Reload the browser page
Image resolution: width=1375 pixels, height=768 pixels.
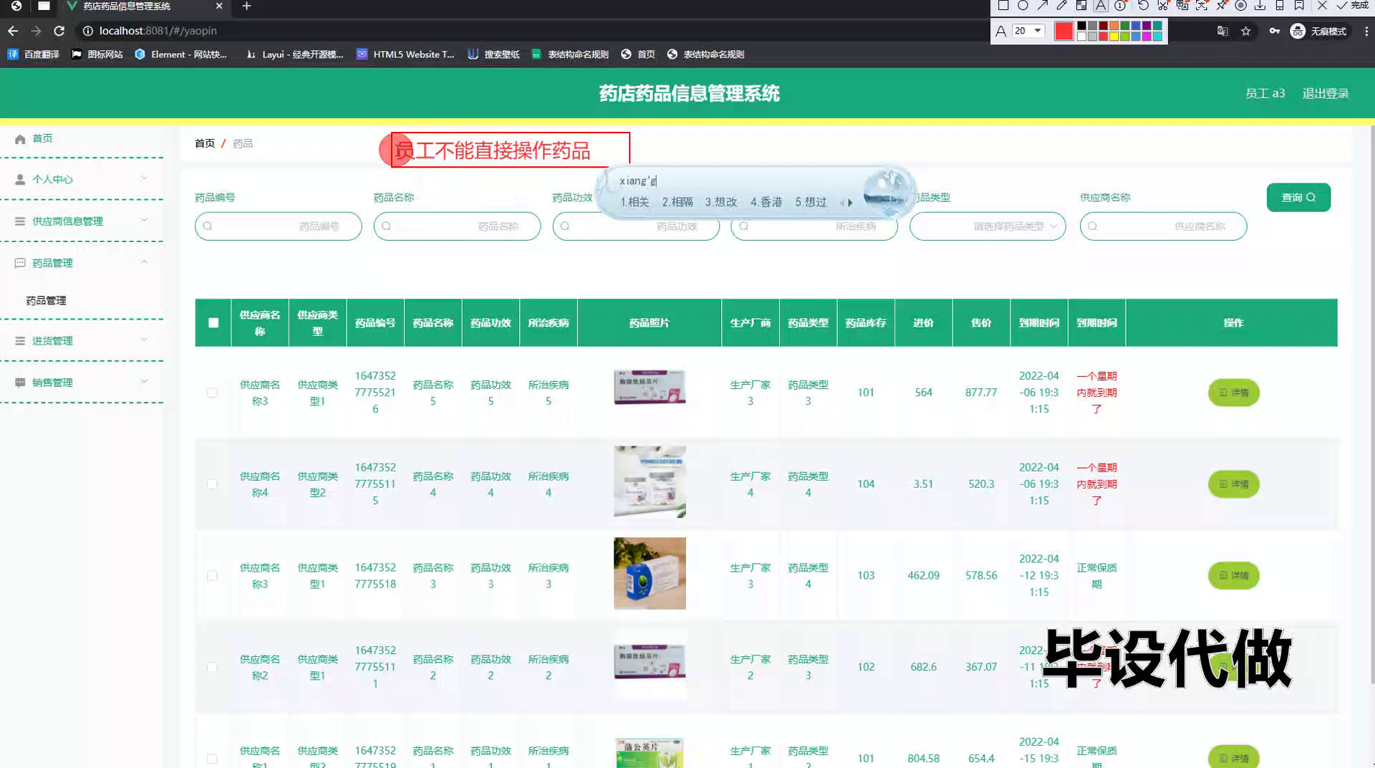point(59,31)
